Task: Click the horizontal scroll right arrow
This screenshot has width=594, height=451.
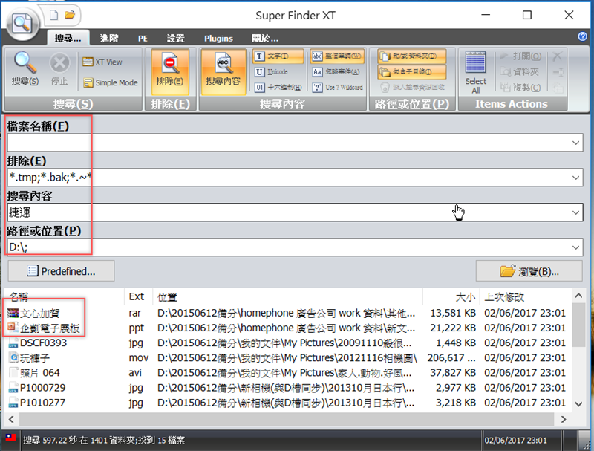Action: tap(564, 419)
